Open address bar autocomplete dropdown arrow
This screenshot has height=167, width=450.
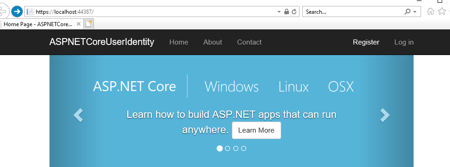point(279,12)
